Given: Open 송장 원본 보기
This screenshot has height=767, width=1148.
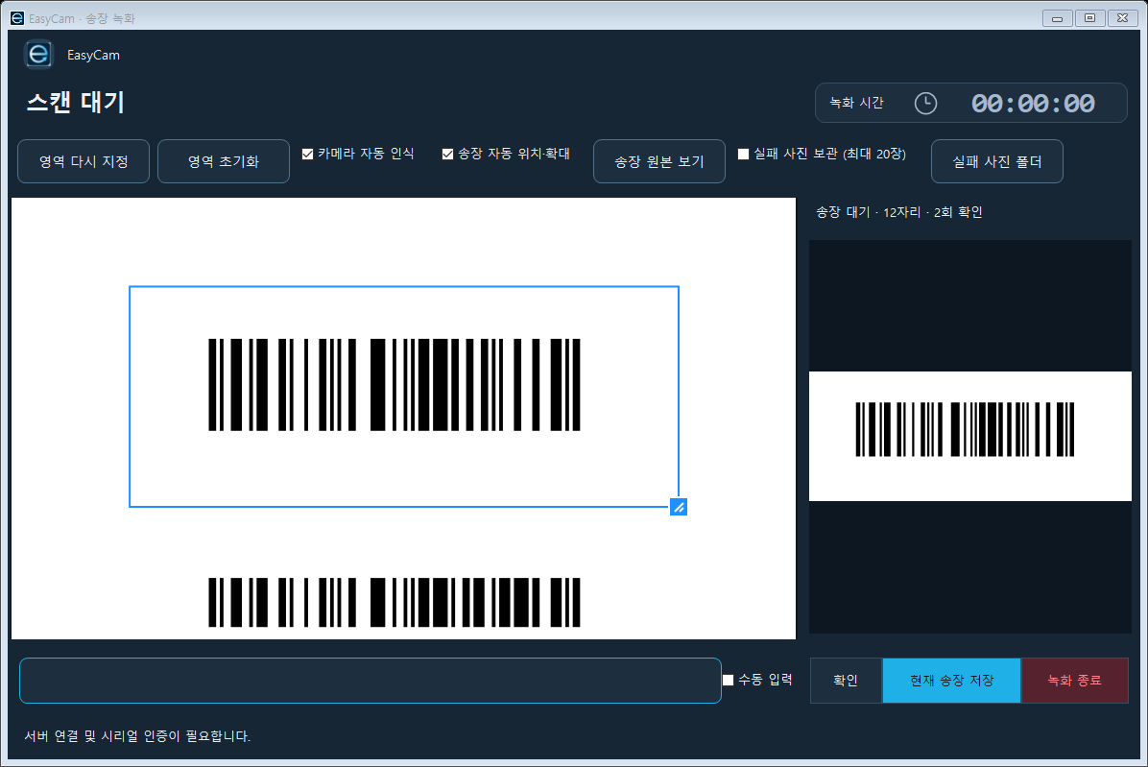Looking at the screenshot, I should pyautogui.click(x=658, y=161).
